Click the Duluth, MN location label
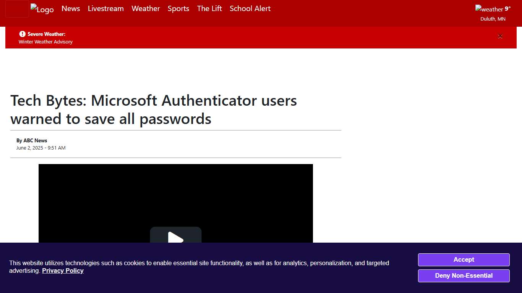 [493, 19]
